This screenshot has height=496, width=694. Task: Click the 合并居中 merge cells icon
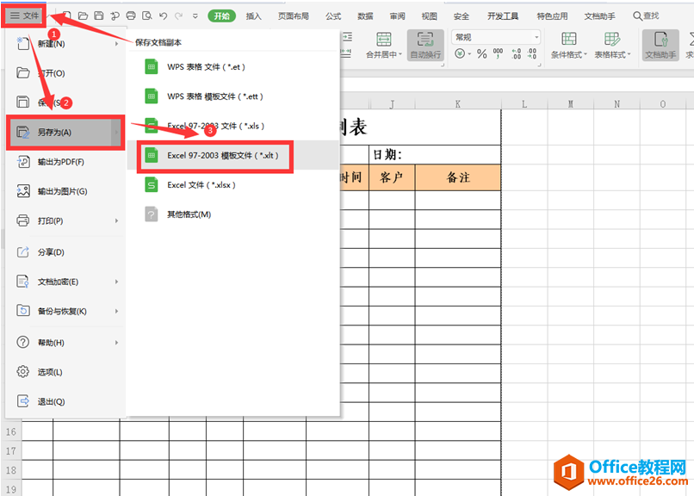[383, 40]
